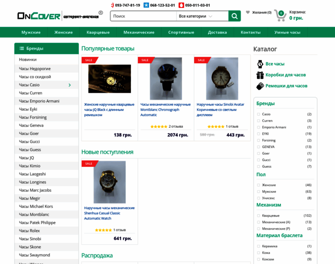Enable the EYKI brand filter
This screenshot has height=264, width=335.
coord(258,134)
